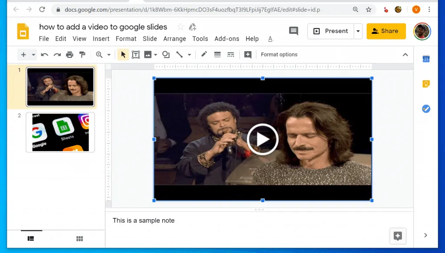
Task: Open the border weight options
Action: (218, 55)
